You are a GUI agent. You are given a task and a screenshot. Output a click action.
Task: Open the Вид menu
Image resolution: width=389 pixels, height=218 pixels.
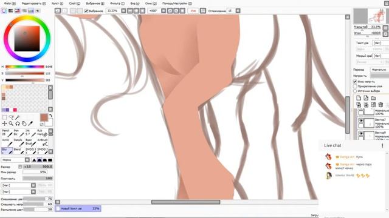coord(135,4)
